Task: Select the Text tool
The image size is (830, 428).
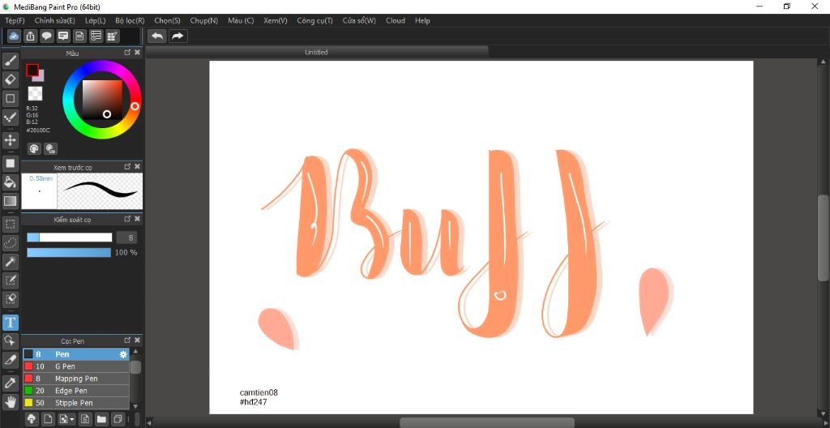Action: (10, 322)
